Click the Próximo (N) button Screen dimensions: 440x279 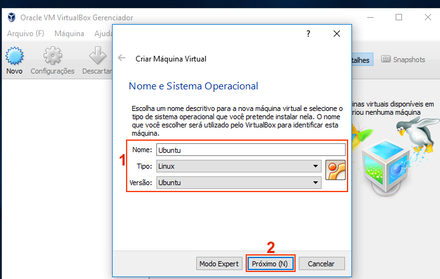coord(270,264)
